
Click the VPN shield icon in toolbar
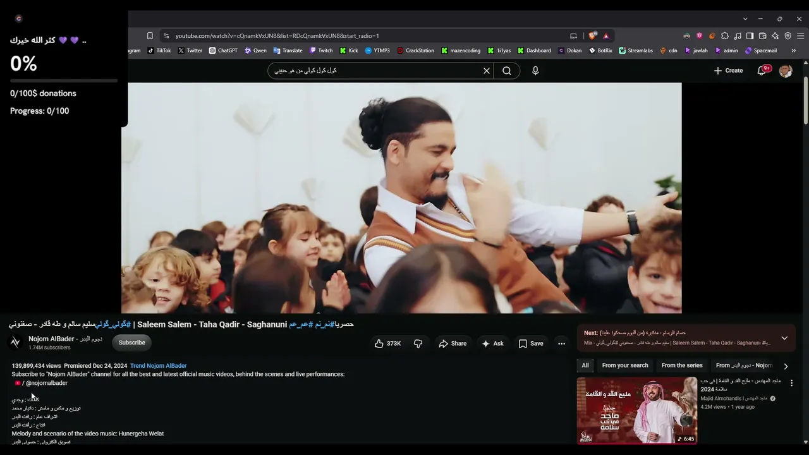788,36
